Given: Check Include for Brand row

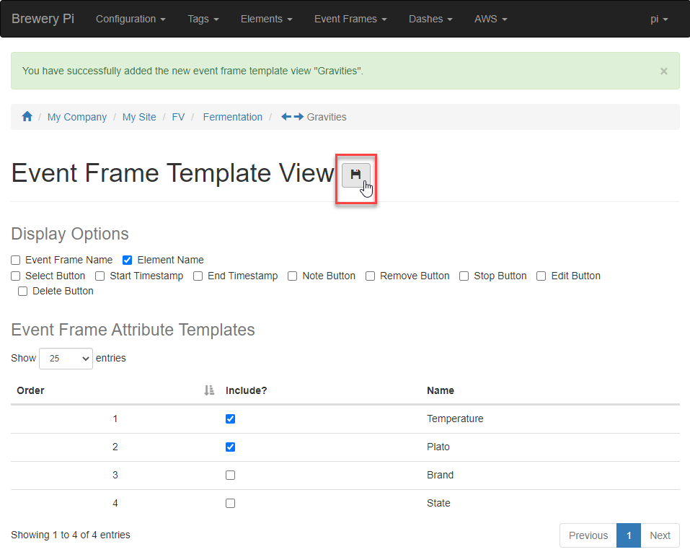Looking at the screenshot, I should [230, 476].
